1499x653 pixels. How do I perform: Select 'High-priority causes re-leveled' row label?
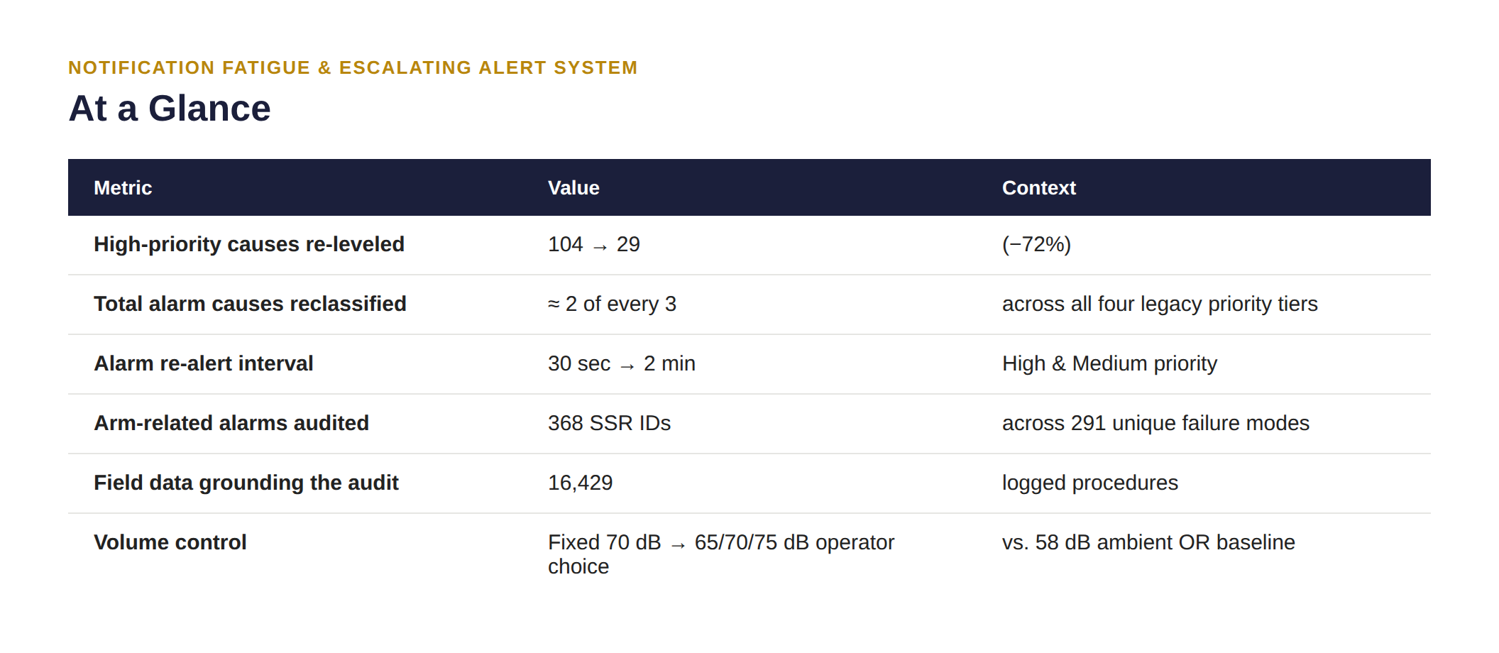point(249,244)
